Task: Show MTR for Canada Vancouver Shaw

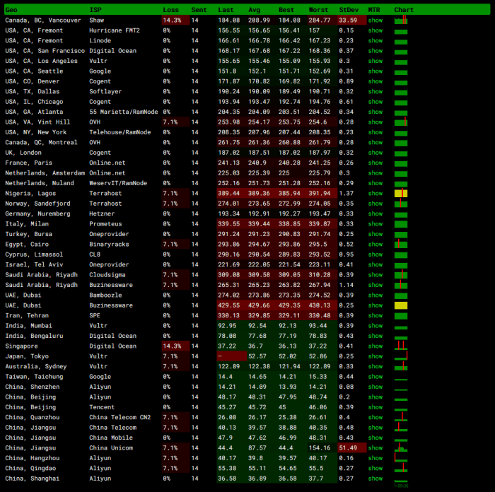Action: click(375, 20)
